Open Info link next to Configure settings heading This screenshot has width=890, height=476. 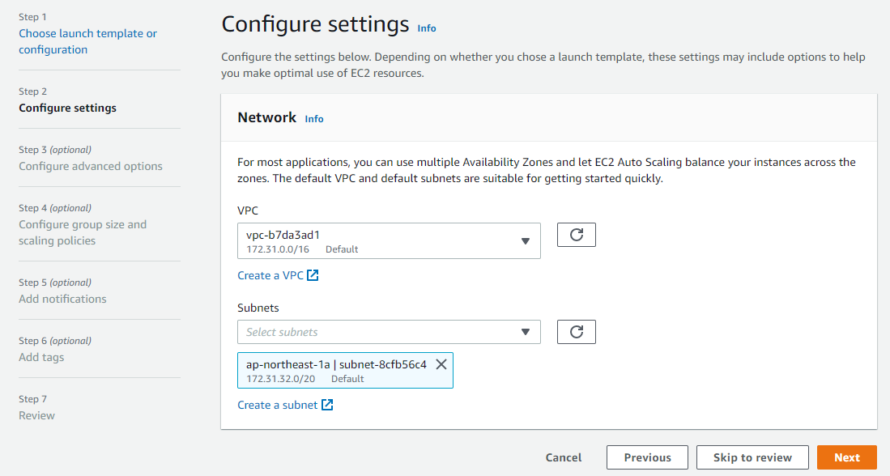point(427,28)
